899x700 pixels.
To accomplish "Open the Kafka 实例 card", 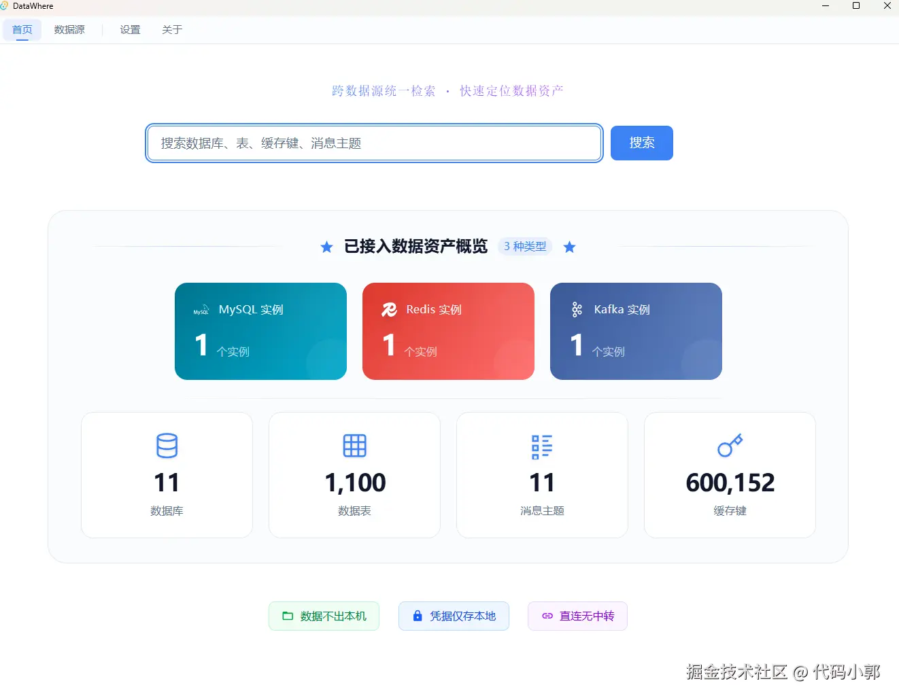I will pos(636,331).
